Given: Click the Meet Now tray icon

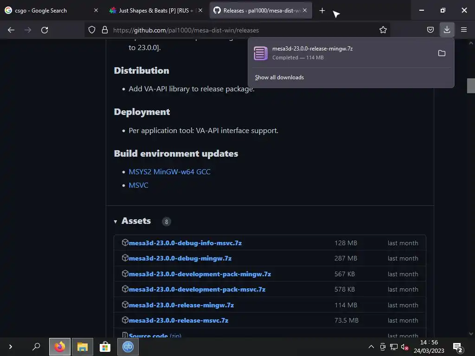Looking at the screenshot, I should point(383,347).
